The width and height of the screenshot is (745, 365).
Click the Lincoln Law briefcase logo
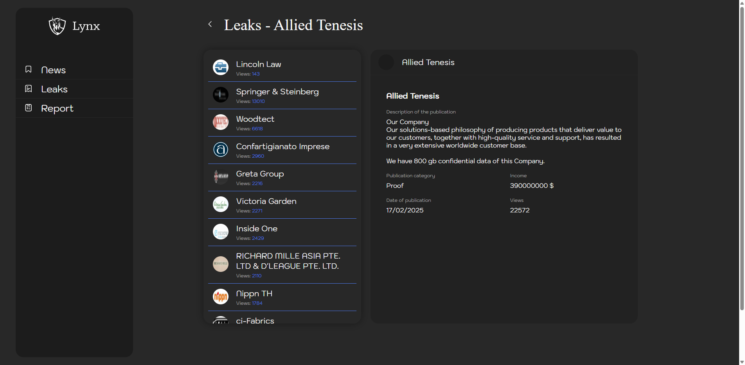tap(221, 67)
